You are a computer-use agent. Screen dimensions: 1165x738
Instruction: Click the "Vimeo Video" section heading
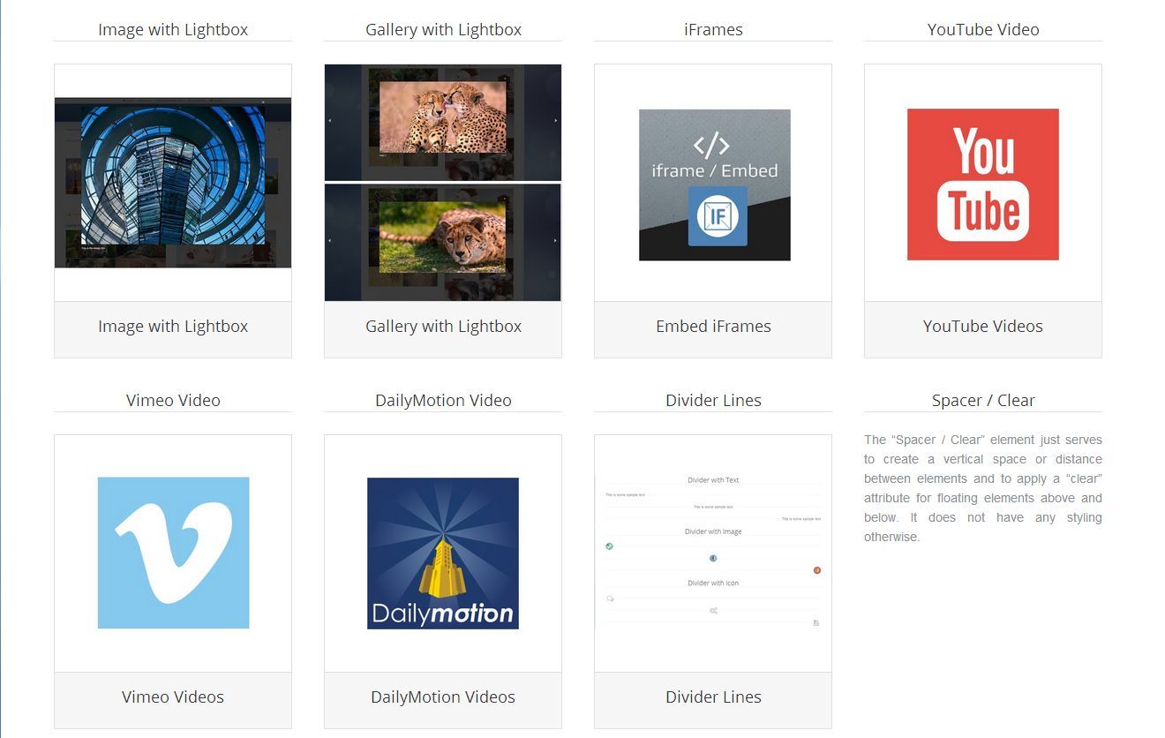pos(173,400)
